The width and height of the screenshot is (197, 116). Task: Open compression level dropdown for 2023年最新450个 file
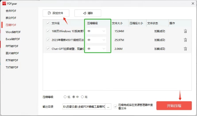[96, 40]
